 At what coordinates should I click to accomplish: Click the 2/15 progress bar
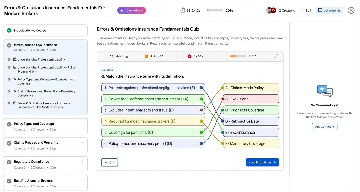click(238, 56)
